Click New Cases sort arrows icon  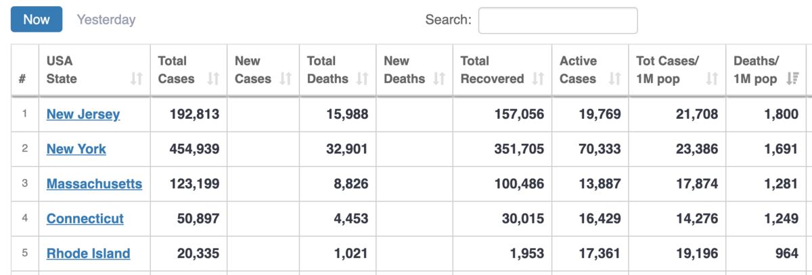pyautogui.click(x=286, y=79)
